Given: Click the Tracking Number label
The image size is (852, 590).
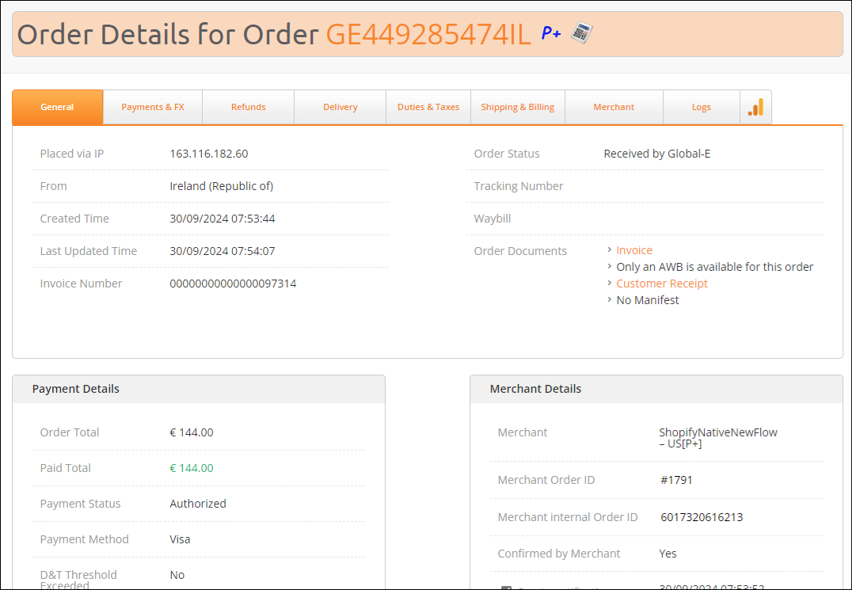Looking at the screenshot, I should (519, 186).
